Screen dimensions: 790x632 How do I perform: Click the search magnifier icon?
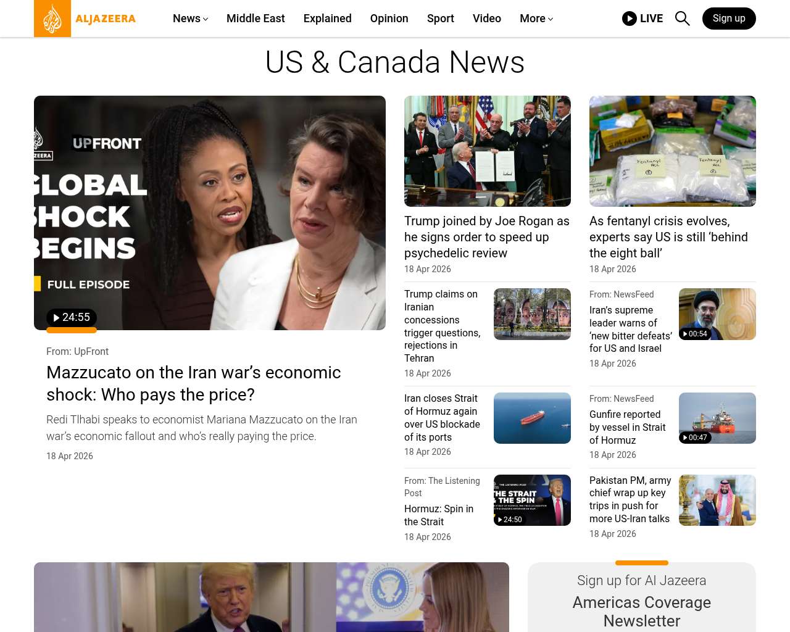(682, 19)
